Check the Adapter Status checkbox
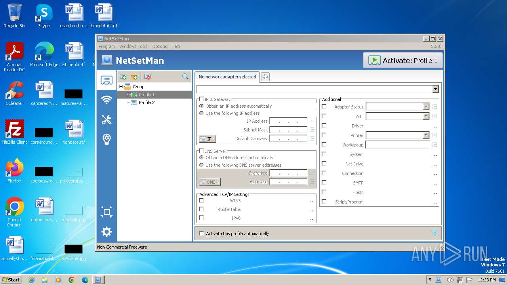This screenshot has width=507, height=285. click(324, 106)
